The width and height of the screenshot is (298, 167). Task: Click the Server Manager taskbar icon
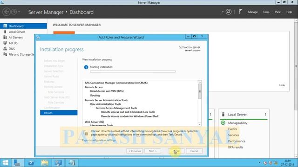pyautogui.click(x=17, y=163)
